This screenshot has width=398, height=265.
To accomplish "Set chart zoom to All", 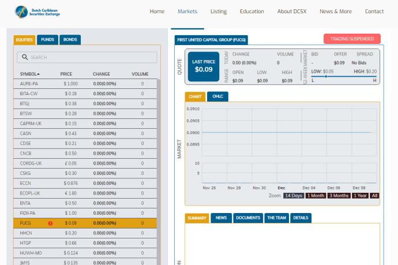I will (x=374, y=196).
